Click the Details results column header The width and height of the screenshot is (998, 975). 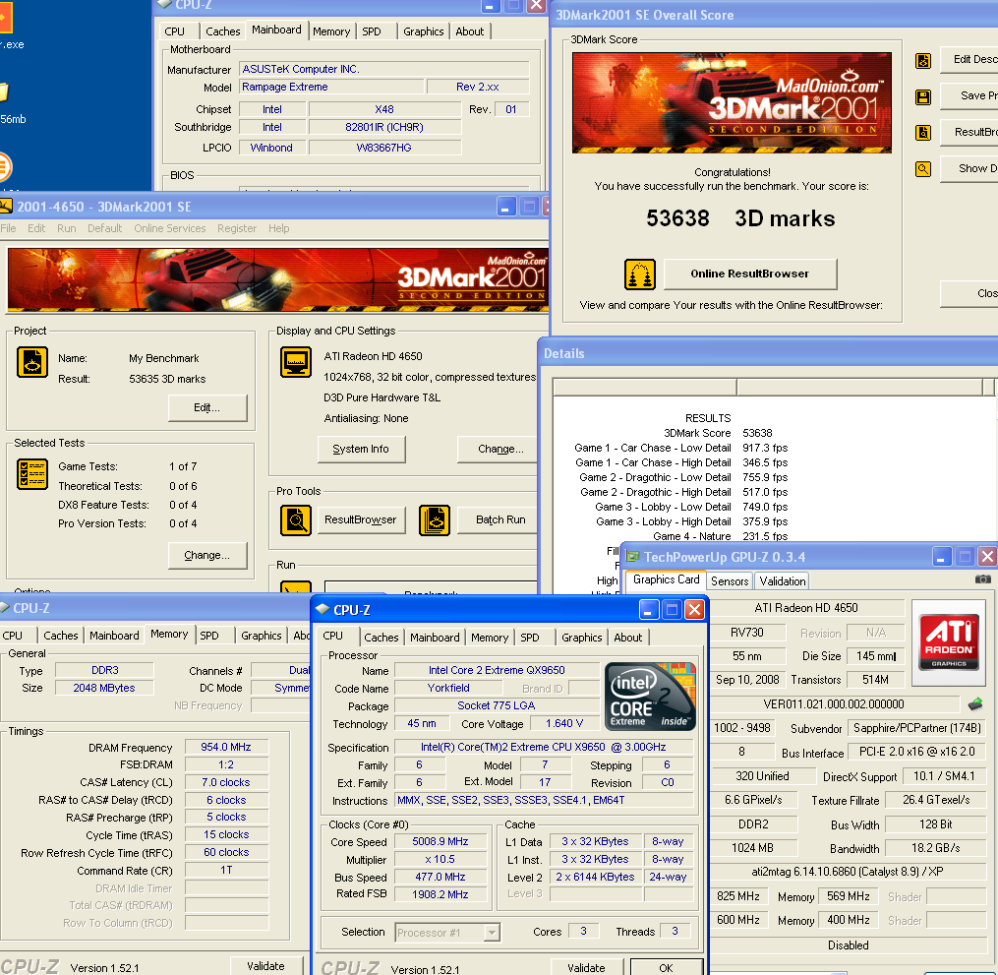tap(645, 388)
